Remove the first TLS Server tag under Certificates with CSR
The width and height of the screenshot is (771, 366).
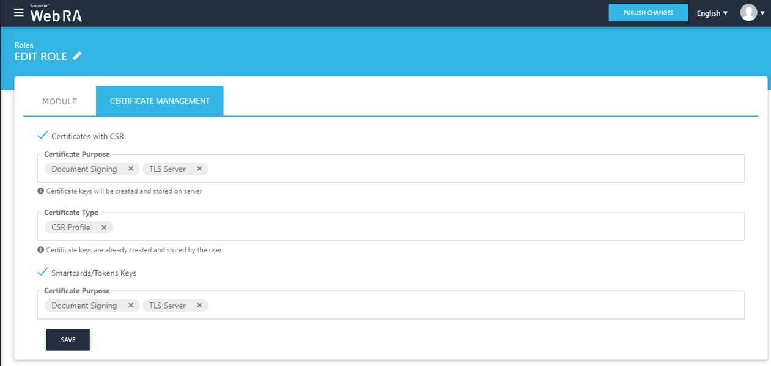point(199,169)
